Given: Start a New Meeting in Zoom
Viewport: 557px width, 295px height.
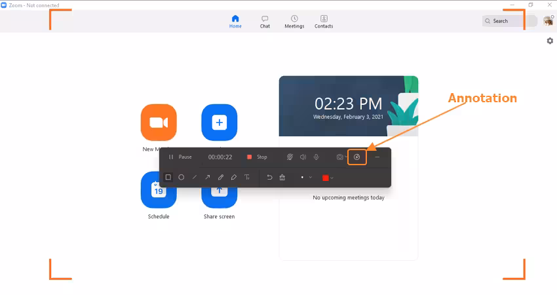Looking at the screenshot, I should coord(159,123).
